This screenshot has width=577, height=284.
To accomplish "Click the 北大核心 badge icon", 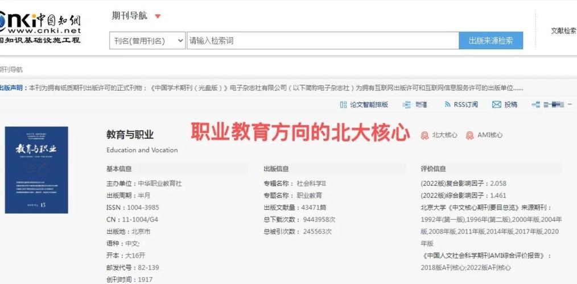I will click(425, 135).
